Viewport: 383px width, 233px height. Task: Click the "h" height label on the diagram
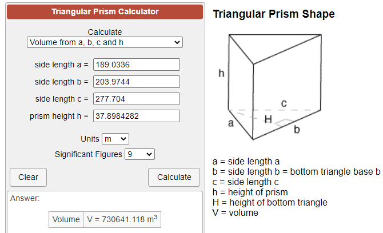pos(221,74)
